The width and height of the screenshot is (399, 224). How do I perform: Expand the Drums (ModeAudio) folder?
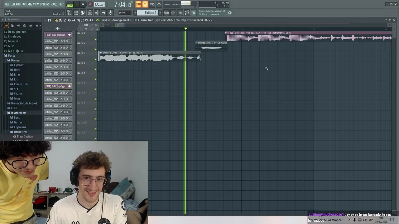tap(24, 103)
